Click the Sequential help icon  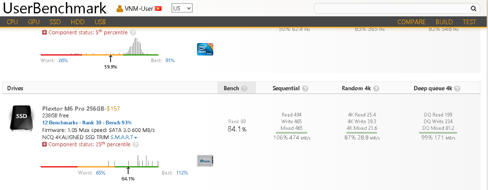(x=305, y=89)
